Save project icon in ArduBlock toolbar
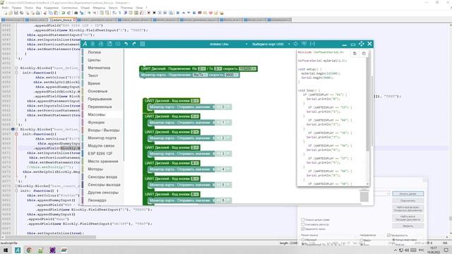 (109, 44)
